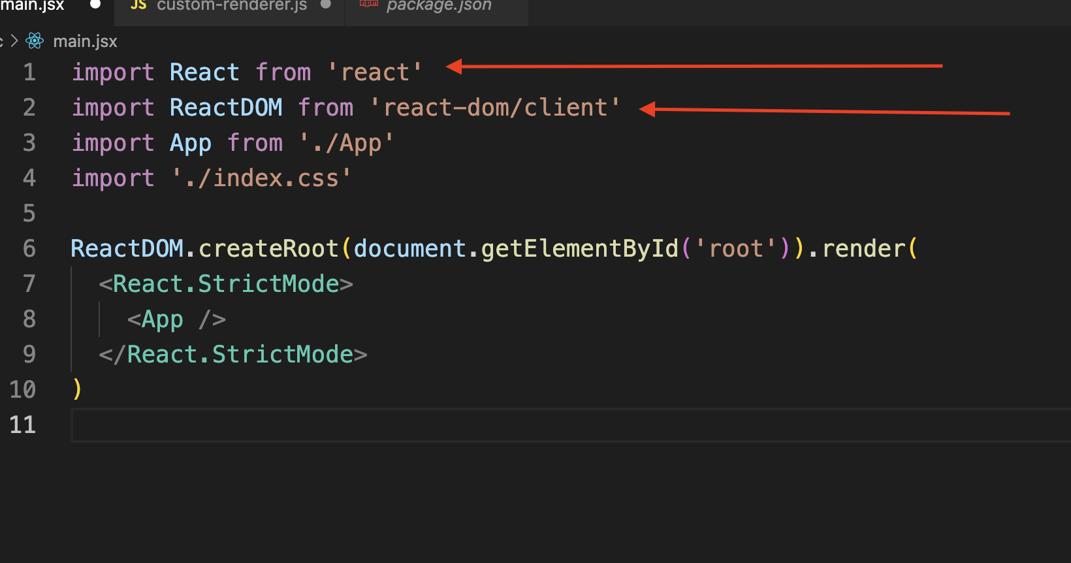
Task: Click the 'root' string on line 6
Action: 736,248
